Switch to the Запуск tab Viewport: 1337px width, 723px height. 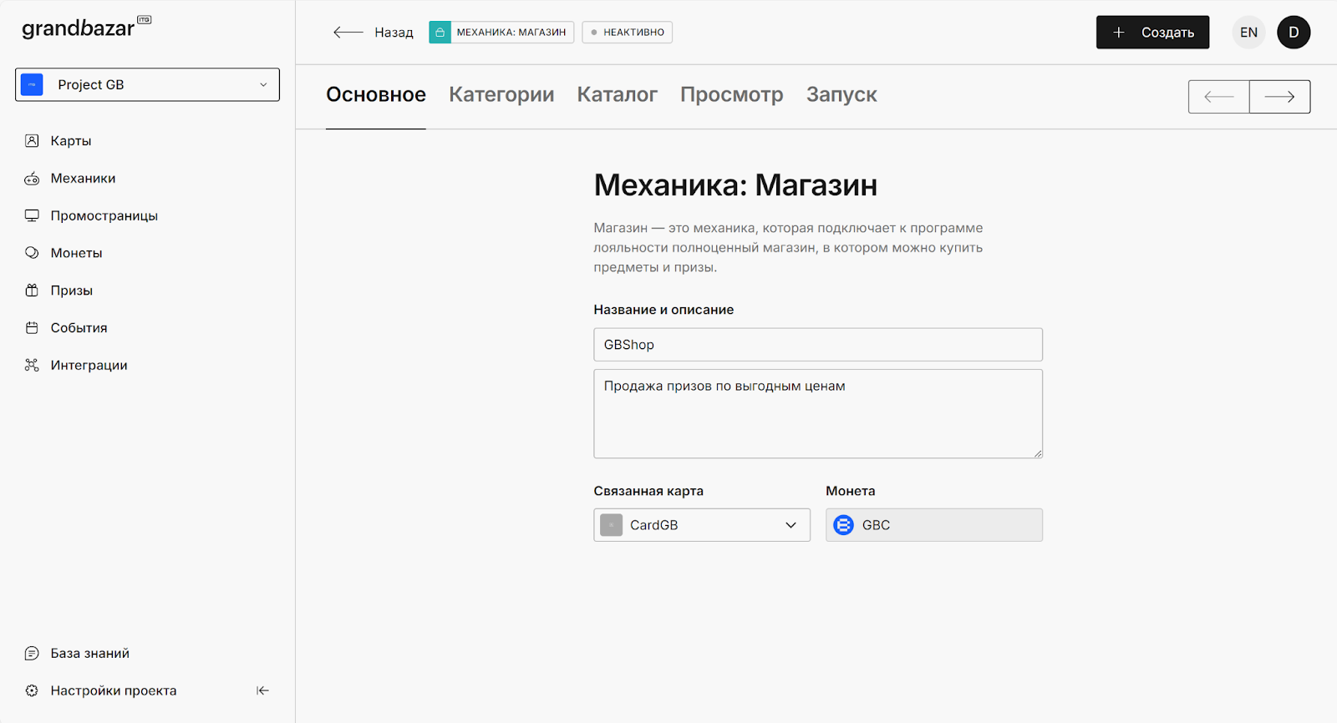pos(841,95)
